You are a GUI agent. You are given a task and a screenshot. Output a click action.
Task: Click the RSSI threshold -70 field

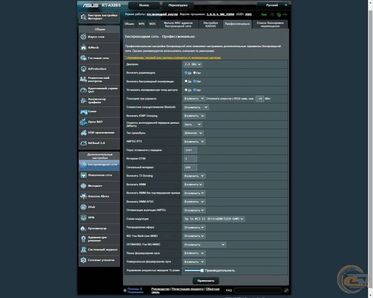pyautogui.click(x=260, y=98)
